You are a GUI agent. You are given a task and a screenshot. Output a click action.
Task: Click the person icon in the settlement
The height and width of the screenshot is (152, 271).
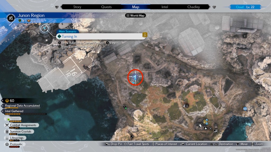[205, 128]
